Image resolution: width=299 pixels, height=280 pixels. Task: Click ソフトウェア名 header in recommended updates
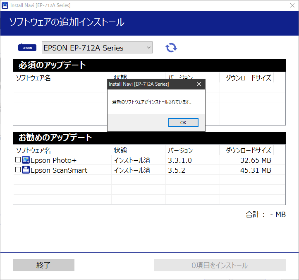33,150
